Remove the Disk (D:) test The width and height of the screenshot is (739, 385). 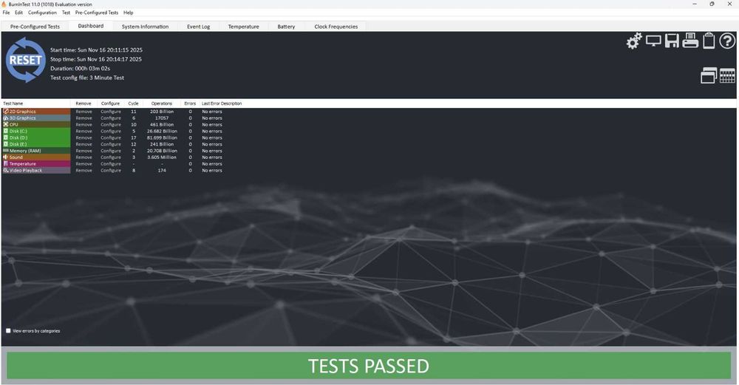[84, 138]
